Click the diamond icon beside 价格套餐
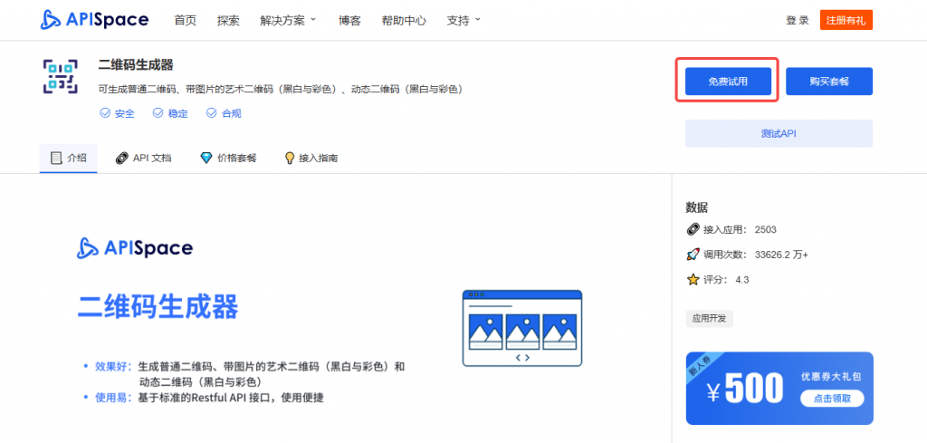 (206, 158)
